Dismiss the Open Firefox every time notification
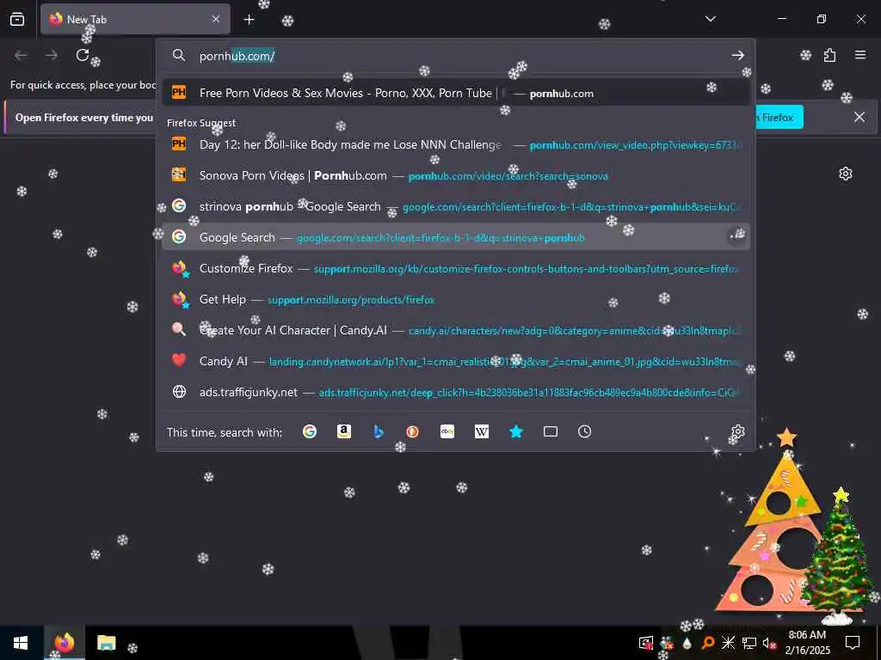The width and height of the screenshot is (881, 660). pyautogui.click(x=859, y=117)
